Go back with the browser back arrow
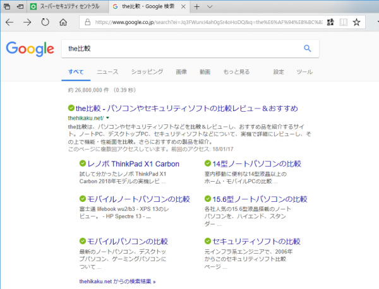The height and width of the screenshot is (289, 379). point(9,22)
